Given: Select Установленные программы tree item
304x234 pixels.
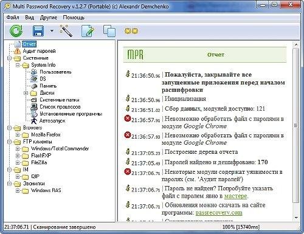Looking at the screenshot, I should click(71, 114).
